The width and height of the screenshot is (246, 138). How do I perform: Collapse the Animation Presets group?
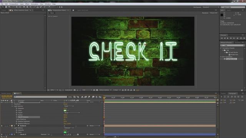coord(221,48)
